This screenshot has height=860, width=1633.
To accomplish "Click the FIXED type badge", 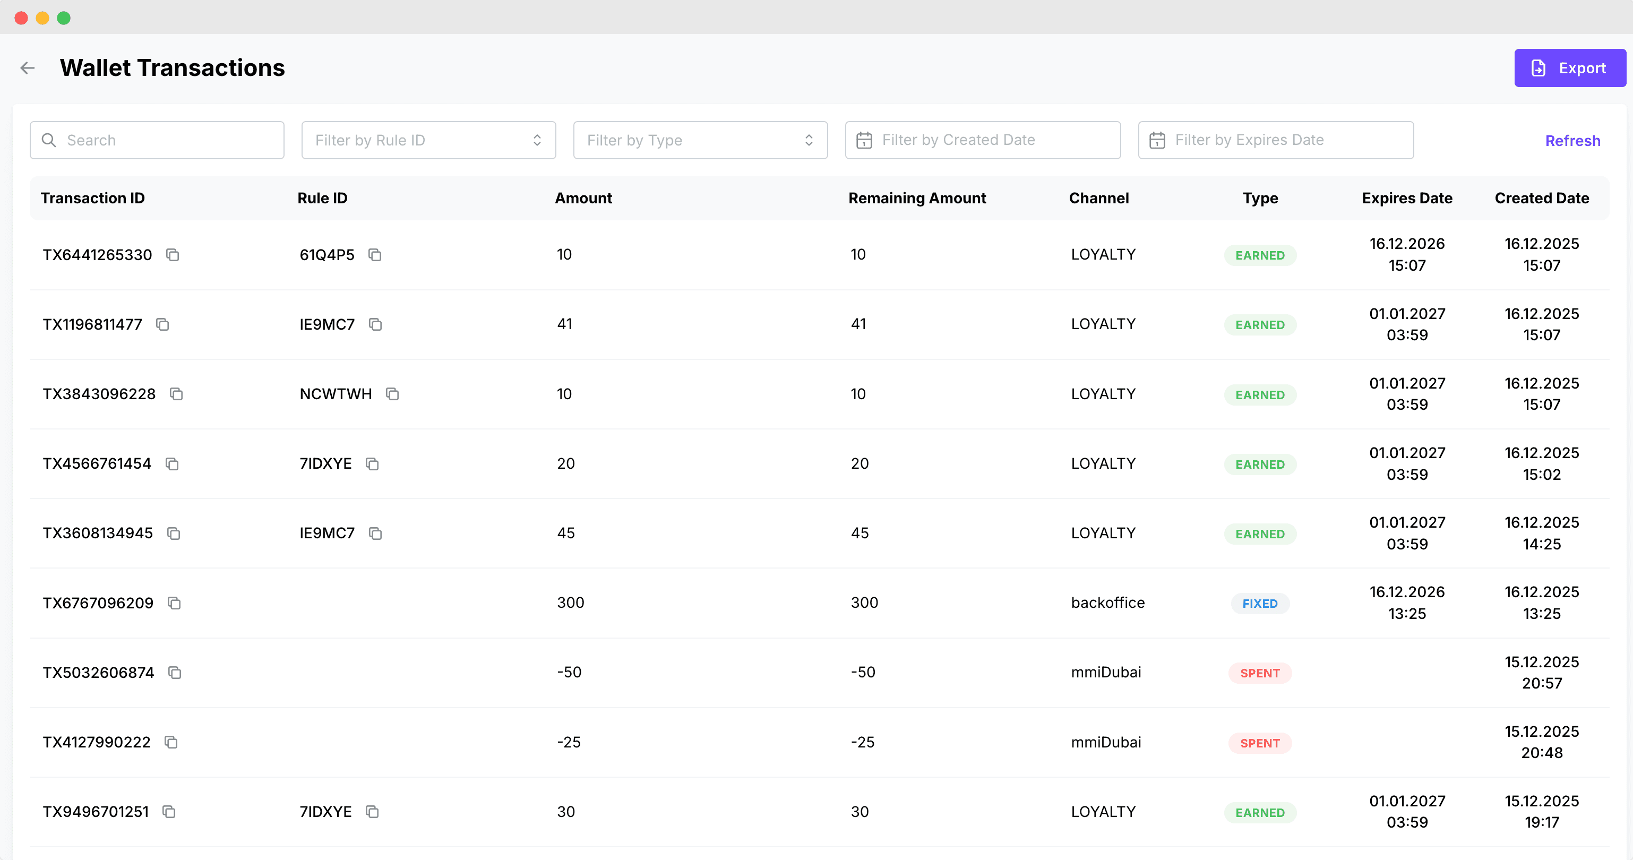I will (1260, 604).
